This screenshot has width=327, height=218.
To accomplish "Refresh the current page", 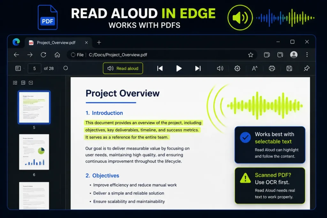I will coord(43,55).
